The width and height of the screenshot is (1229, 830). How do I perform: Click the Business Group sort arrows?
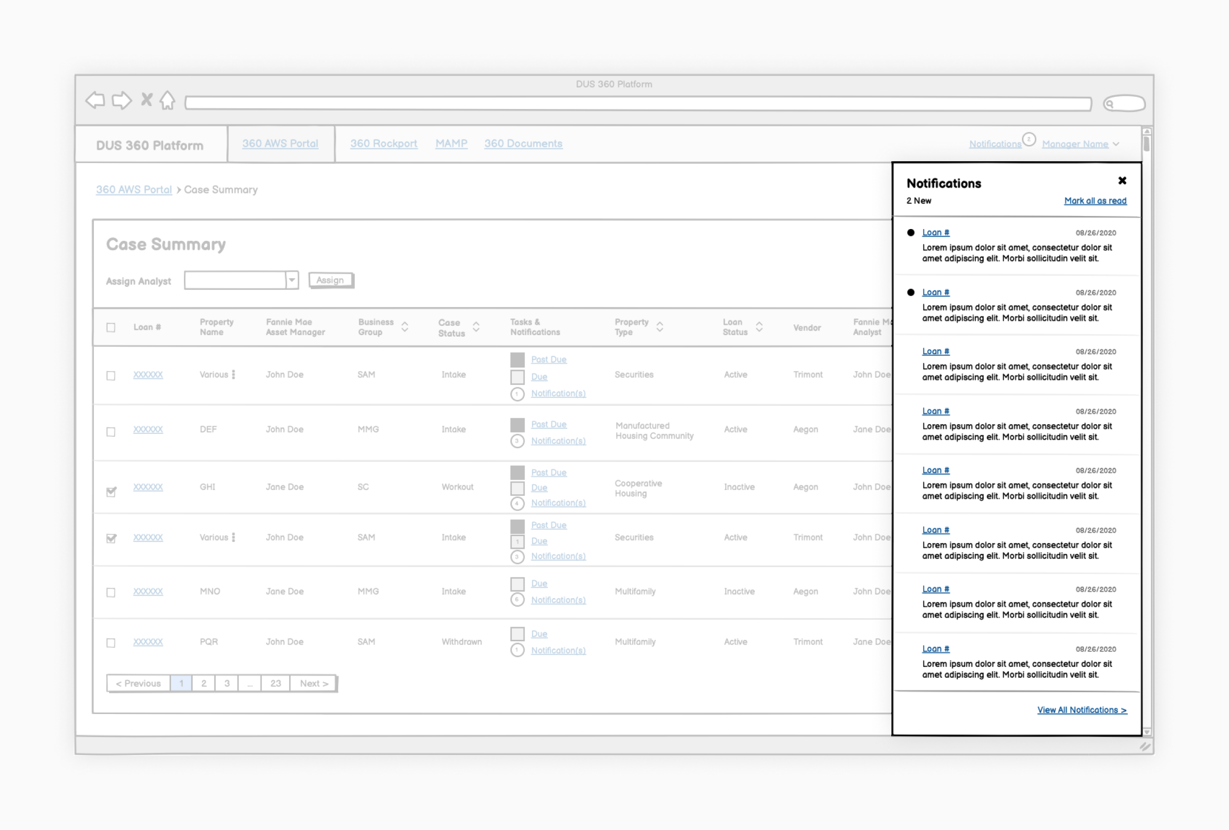pos(405,327)
